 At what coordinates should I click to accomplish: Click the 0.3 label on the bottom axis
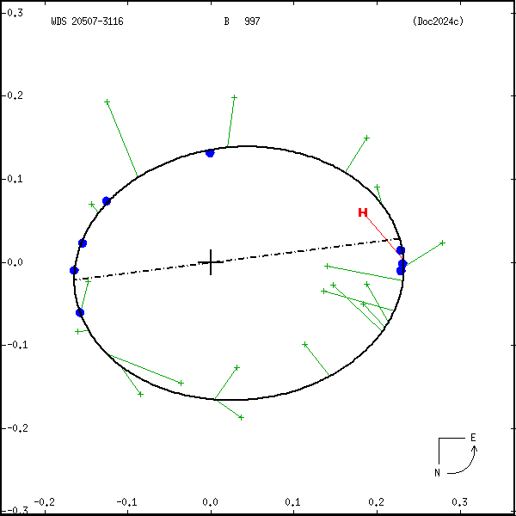459,501
